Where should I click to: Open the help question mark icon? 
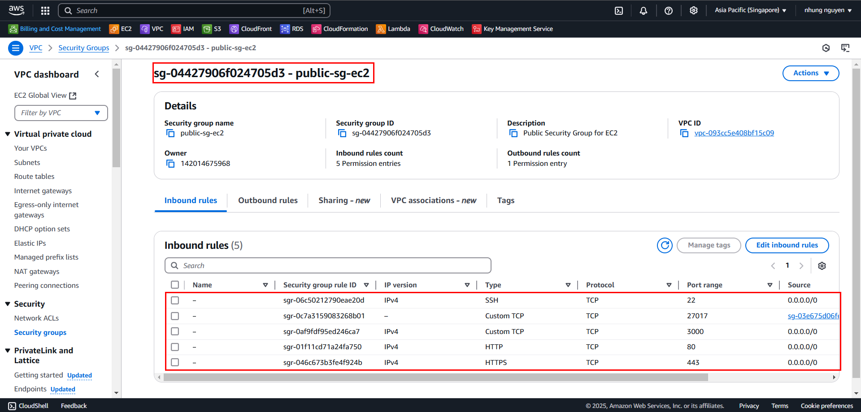(x=669, y=10)
